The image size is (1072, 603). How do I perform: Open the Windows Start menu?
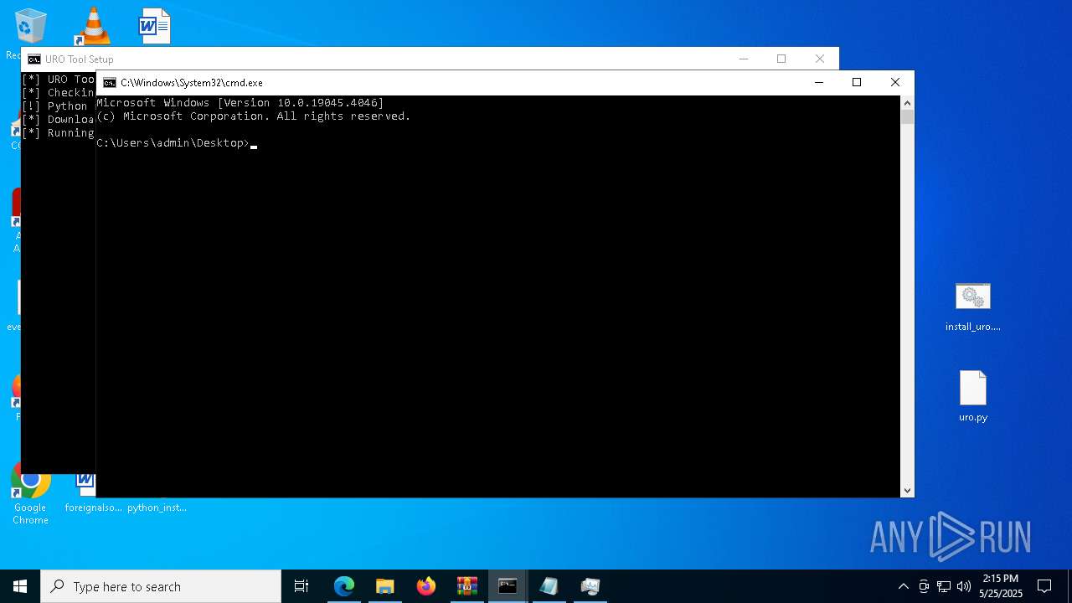20,586
